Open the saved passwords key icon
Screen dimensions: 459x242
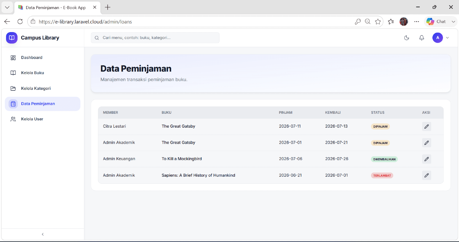(x=358, y=21)
